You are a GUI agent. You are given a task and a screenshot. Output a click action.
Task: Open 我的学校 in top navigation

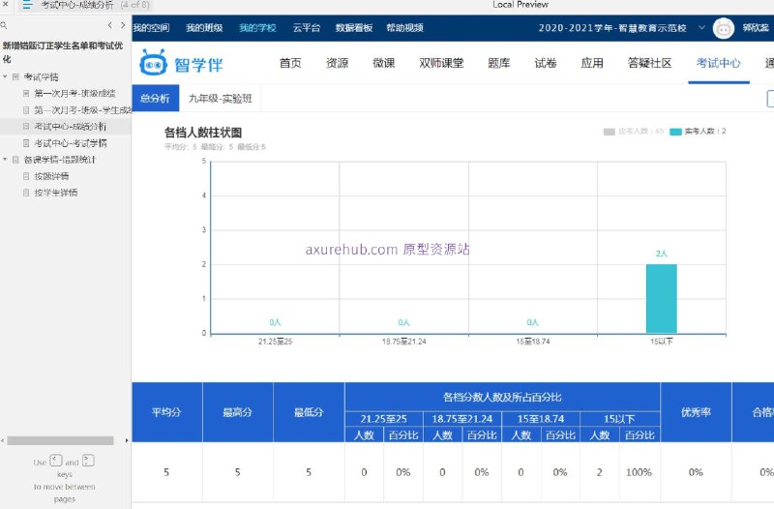click(x=257, y=28)
